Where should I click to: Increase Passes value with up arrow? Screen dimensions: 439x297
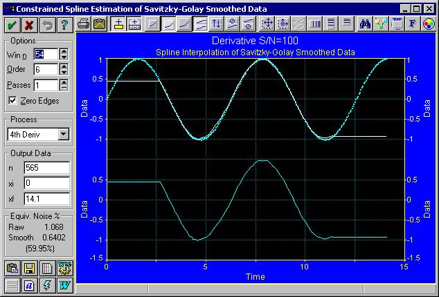click(x=64, y=82)
